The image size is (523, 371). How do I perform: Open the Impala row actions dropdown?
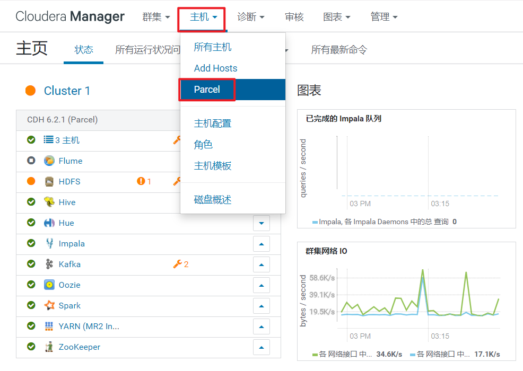[261, 244]
